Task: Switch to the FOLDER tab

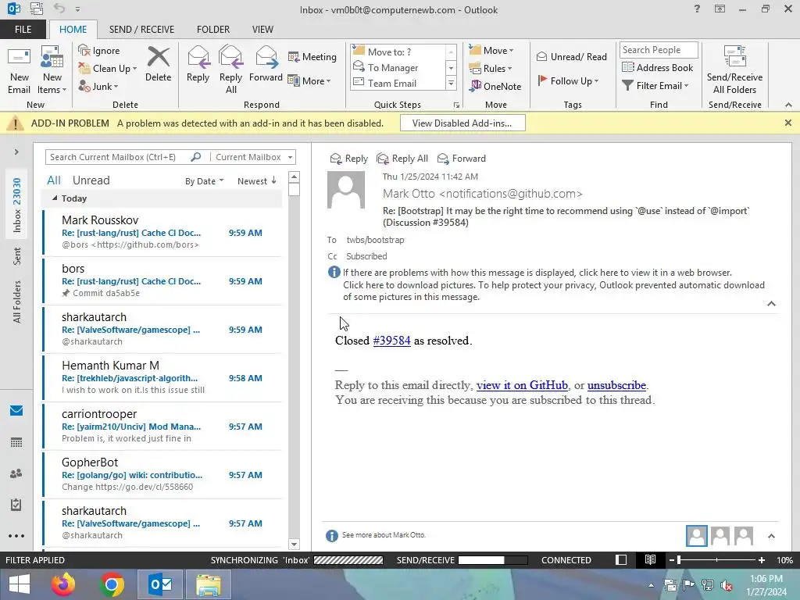Action: pyautogui.click(x=213, y=30)
